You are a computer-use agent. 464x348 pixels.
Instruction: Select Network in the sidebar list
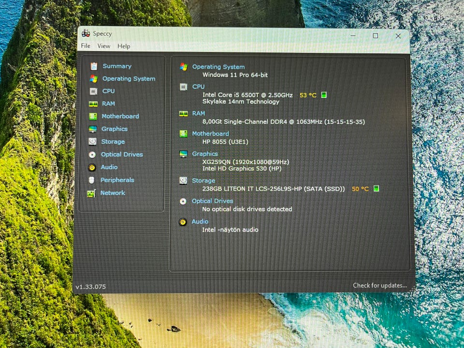click(113, 193)
